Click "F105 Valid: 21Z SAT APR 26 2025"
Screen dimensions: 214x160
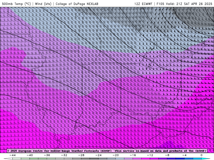[184, 4]
